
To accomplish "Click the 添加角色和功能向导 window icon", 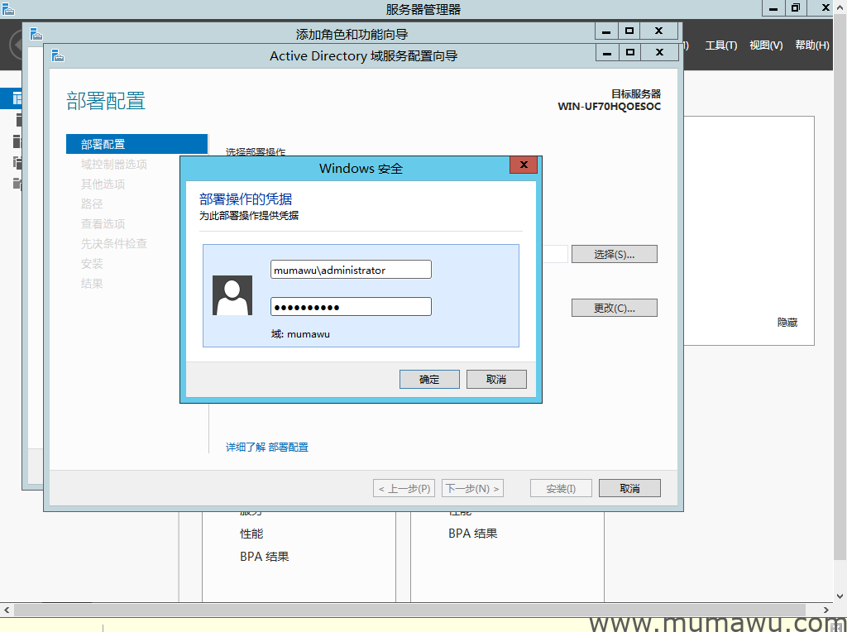I will pos(36,34).
